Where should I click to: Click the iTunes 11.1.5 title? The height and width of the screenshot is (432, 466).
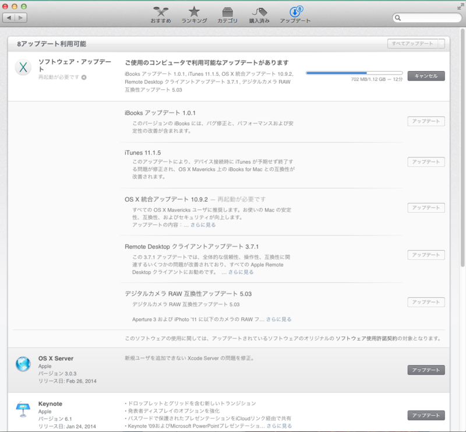[143, 153]
